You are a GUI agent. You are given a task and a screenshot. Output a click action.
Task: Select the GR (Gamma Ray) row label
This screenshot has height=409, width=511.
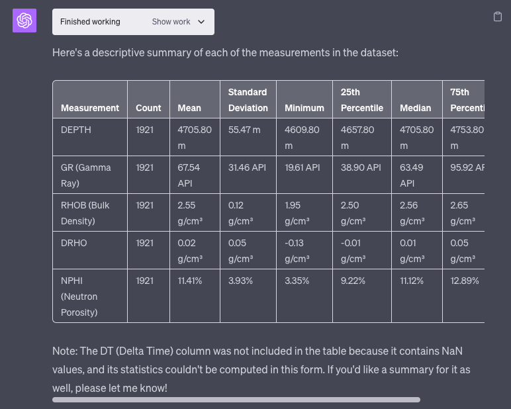click(85, 175)
